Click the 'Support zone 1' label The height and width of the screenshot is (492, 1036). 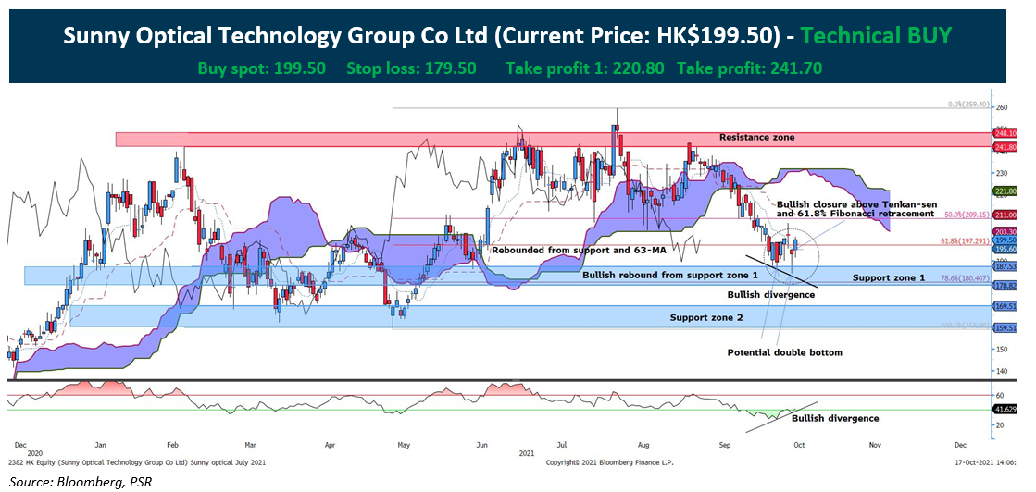889,278
